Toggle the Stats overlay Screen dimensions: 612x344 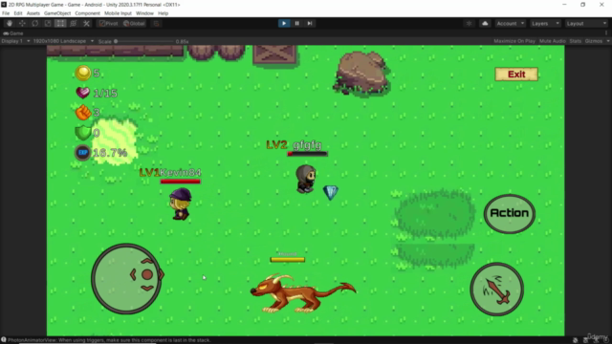576,41
